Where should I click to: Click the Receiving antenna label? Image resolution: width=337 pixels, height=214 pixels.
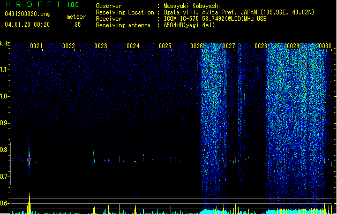pyautogui.click(x=123, y=25)
